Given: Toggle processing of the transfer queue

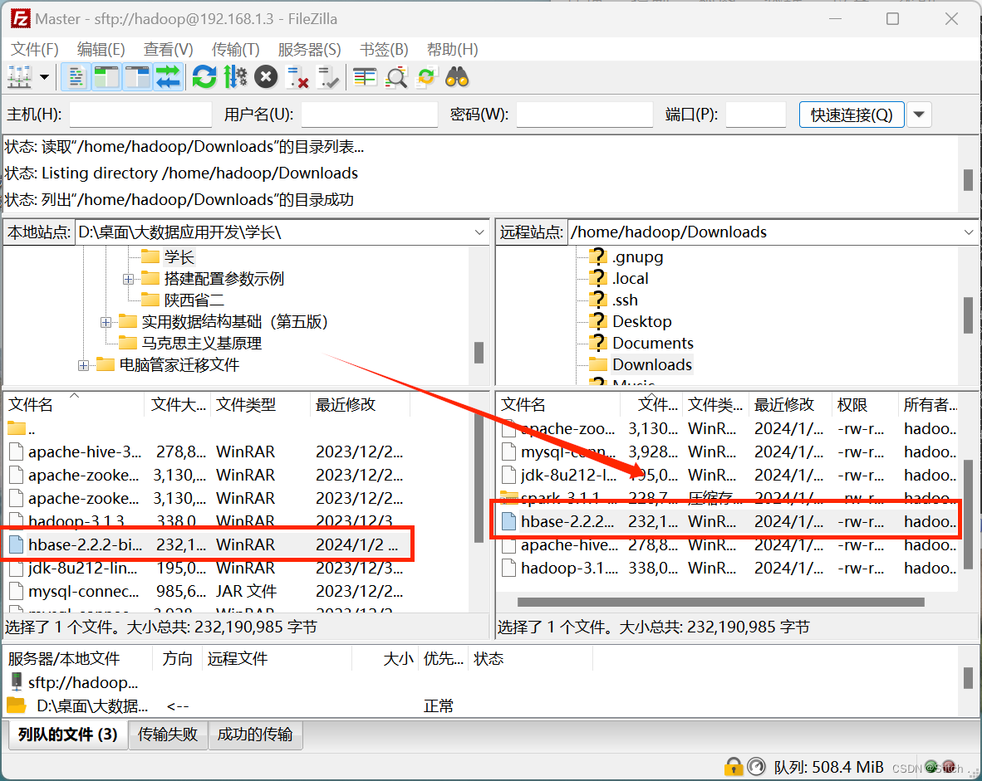Looking at the screenshot, I should tap(235, 76).
